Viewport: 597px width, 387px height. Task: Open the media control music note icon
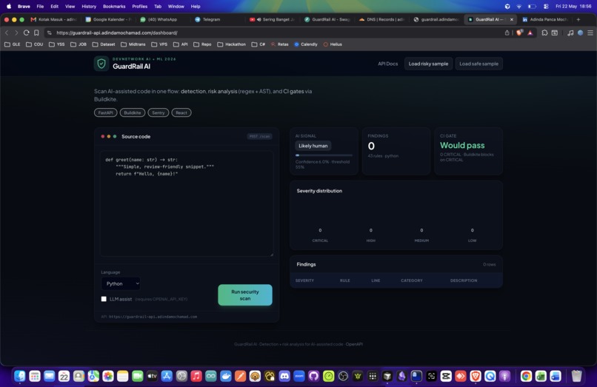(570, 33)
